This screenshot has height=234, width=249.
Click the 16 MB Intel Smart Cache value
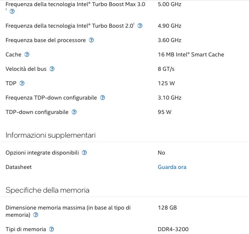[x=191, y=55]
